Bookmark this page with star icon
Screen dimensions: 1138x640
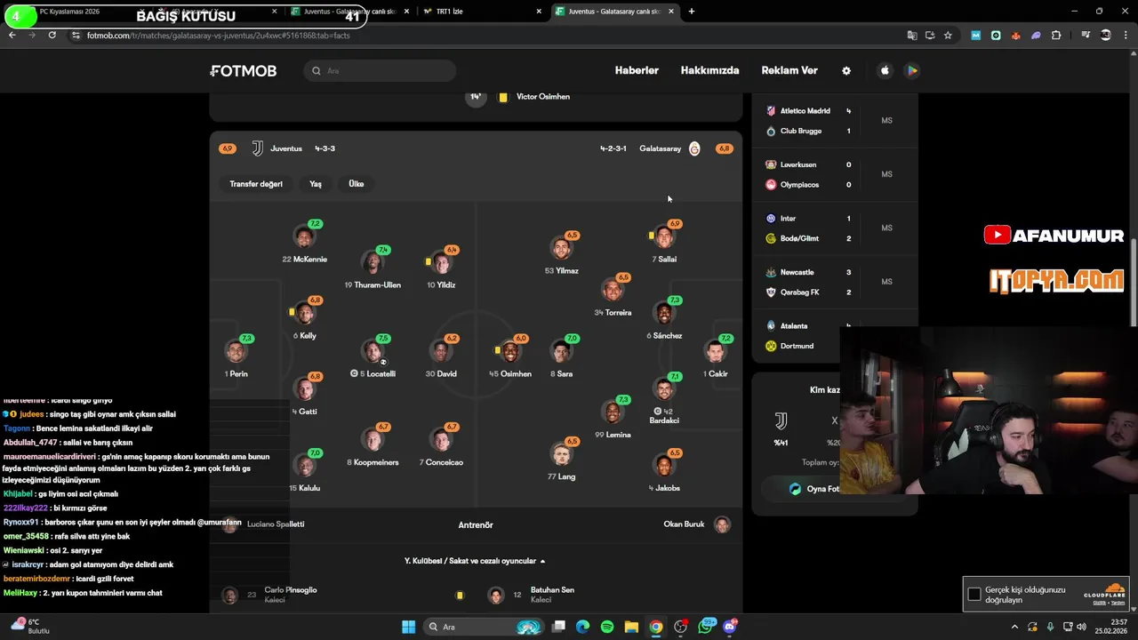point(948,36)
